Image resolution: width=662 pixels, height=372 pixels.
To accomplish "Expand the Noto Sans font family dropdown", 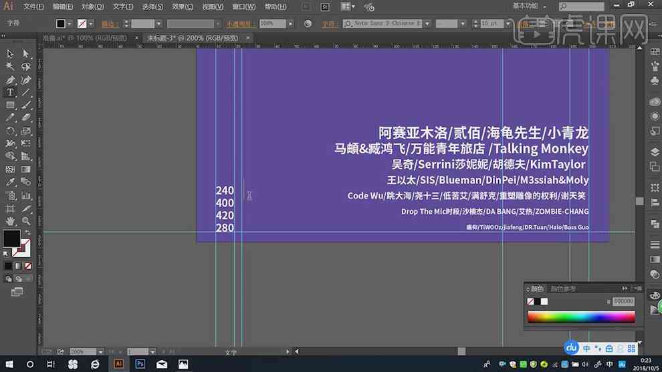I will click(427, 23).
